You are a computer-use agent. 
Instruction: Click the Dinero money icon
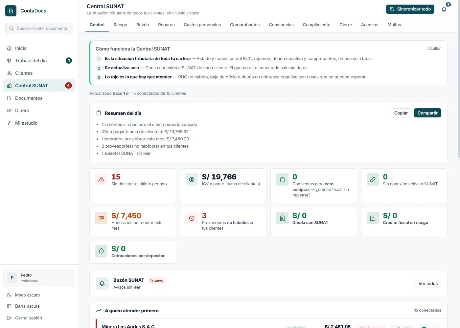click(9, 111)
